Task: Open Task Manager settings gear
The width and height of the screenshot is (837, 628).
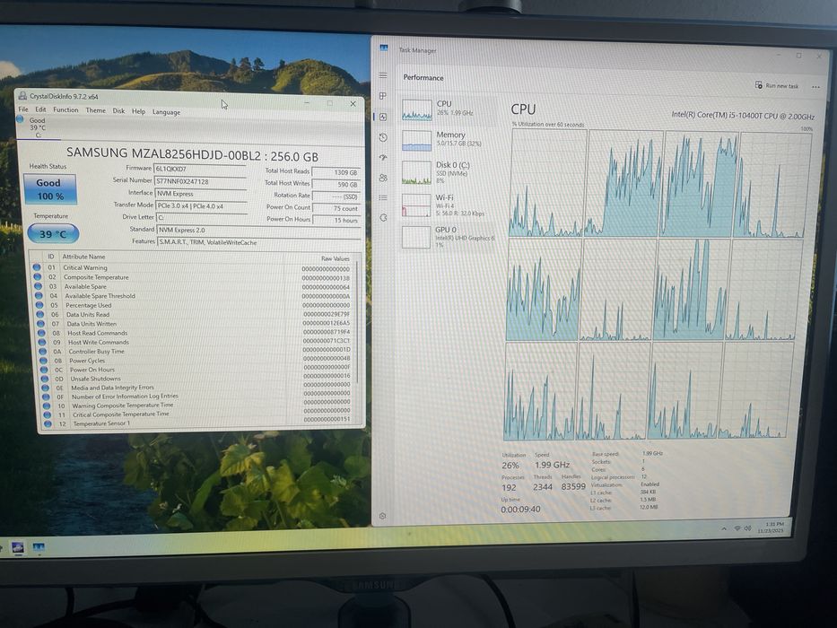Action: click(x=382, y=516)
